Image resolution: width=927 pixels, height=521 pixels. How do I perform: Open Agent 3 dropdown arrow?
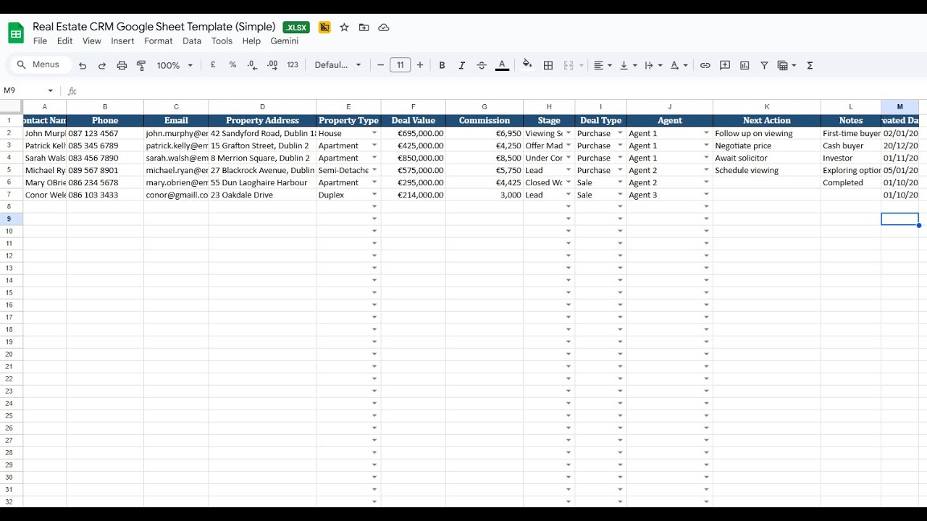706,195
